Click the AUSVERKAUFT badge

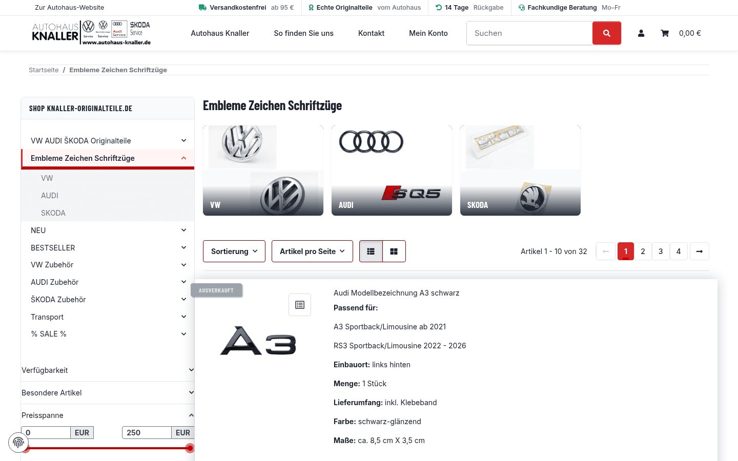click(x=216, y=290)
